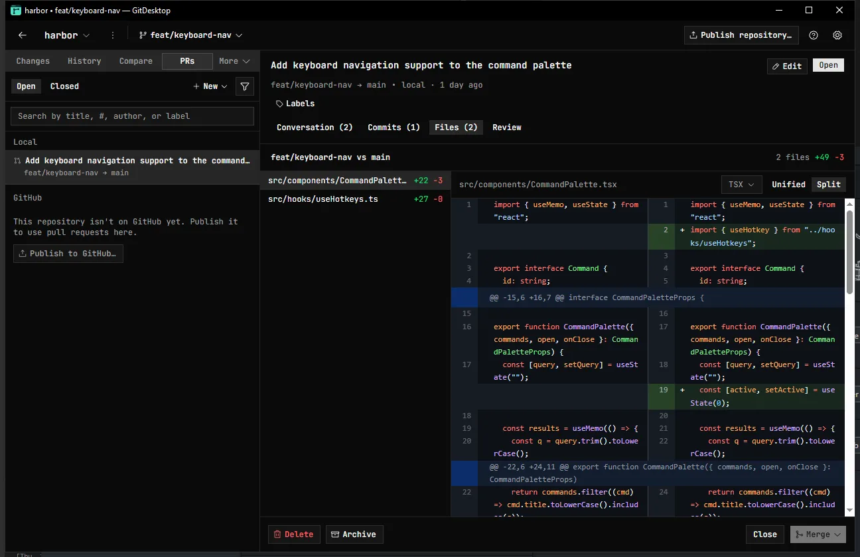Click the '2 files +49 -3' summary
This screenshot has width=860, height=557.
[810, 157]
